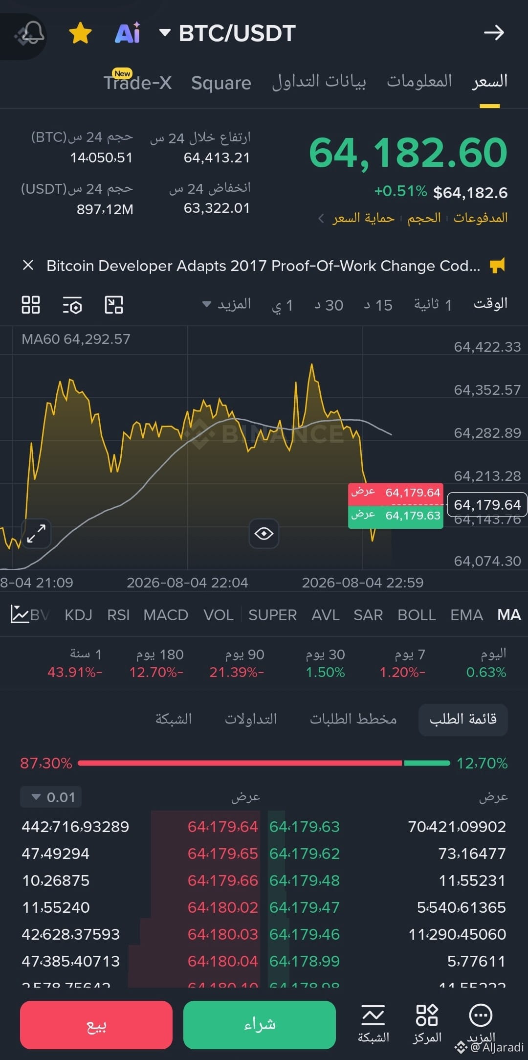Open chart indicator settings icon
Screen dimensions: 528x1060
pos(72,305)
